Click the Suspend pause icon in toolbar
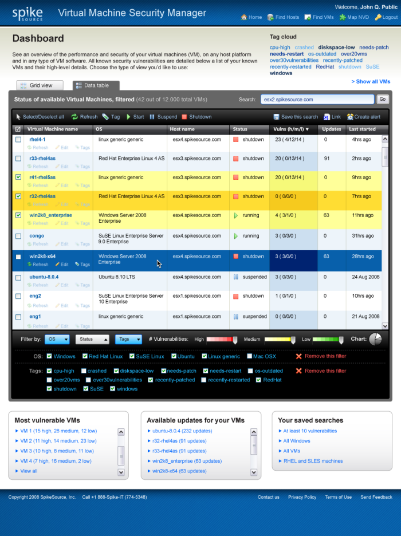This screenshot has width=401, height=536. coord(152,117)
